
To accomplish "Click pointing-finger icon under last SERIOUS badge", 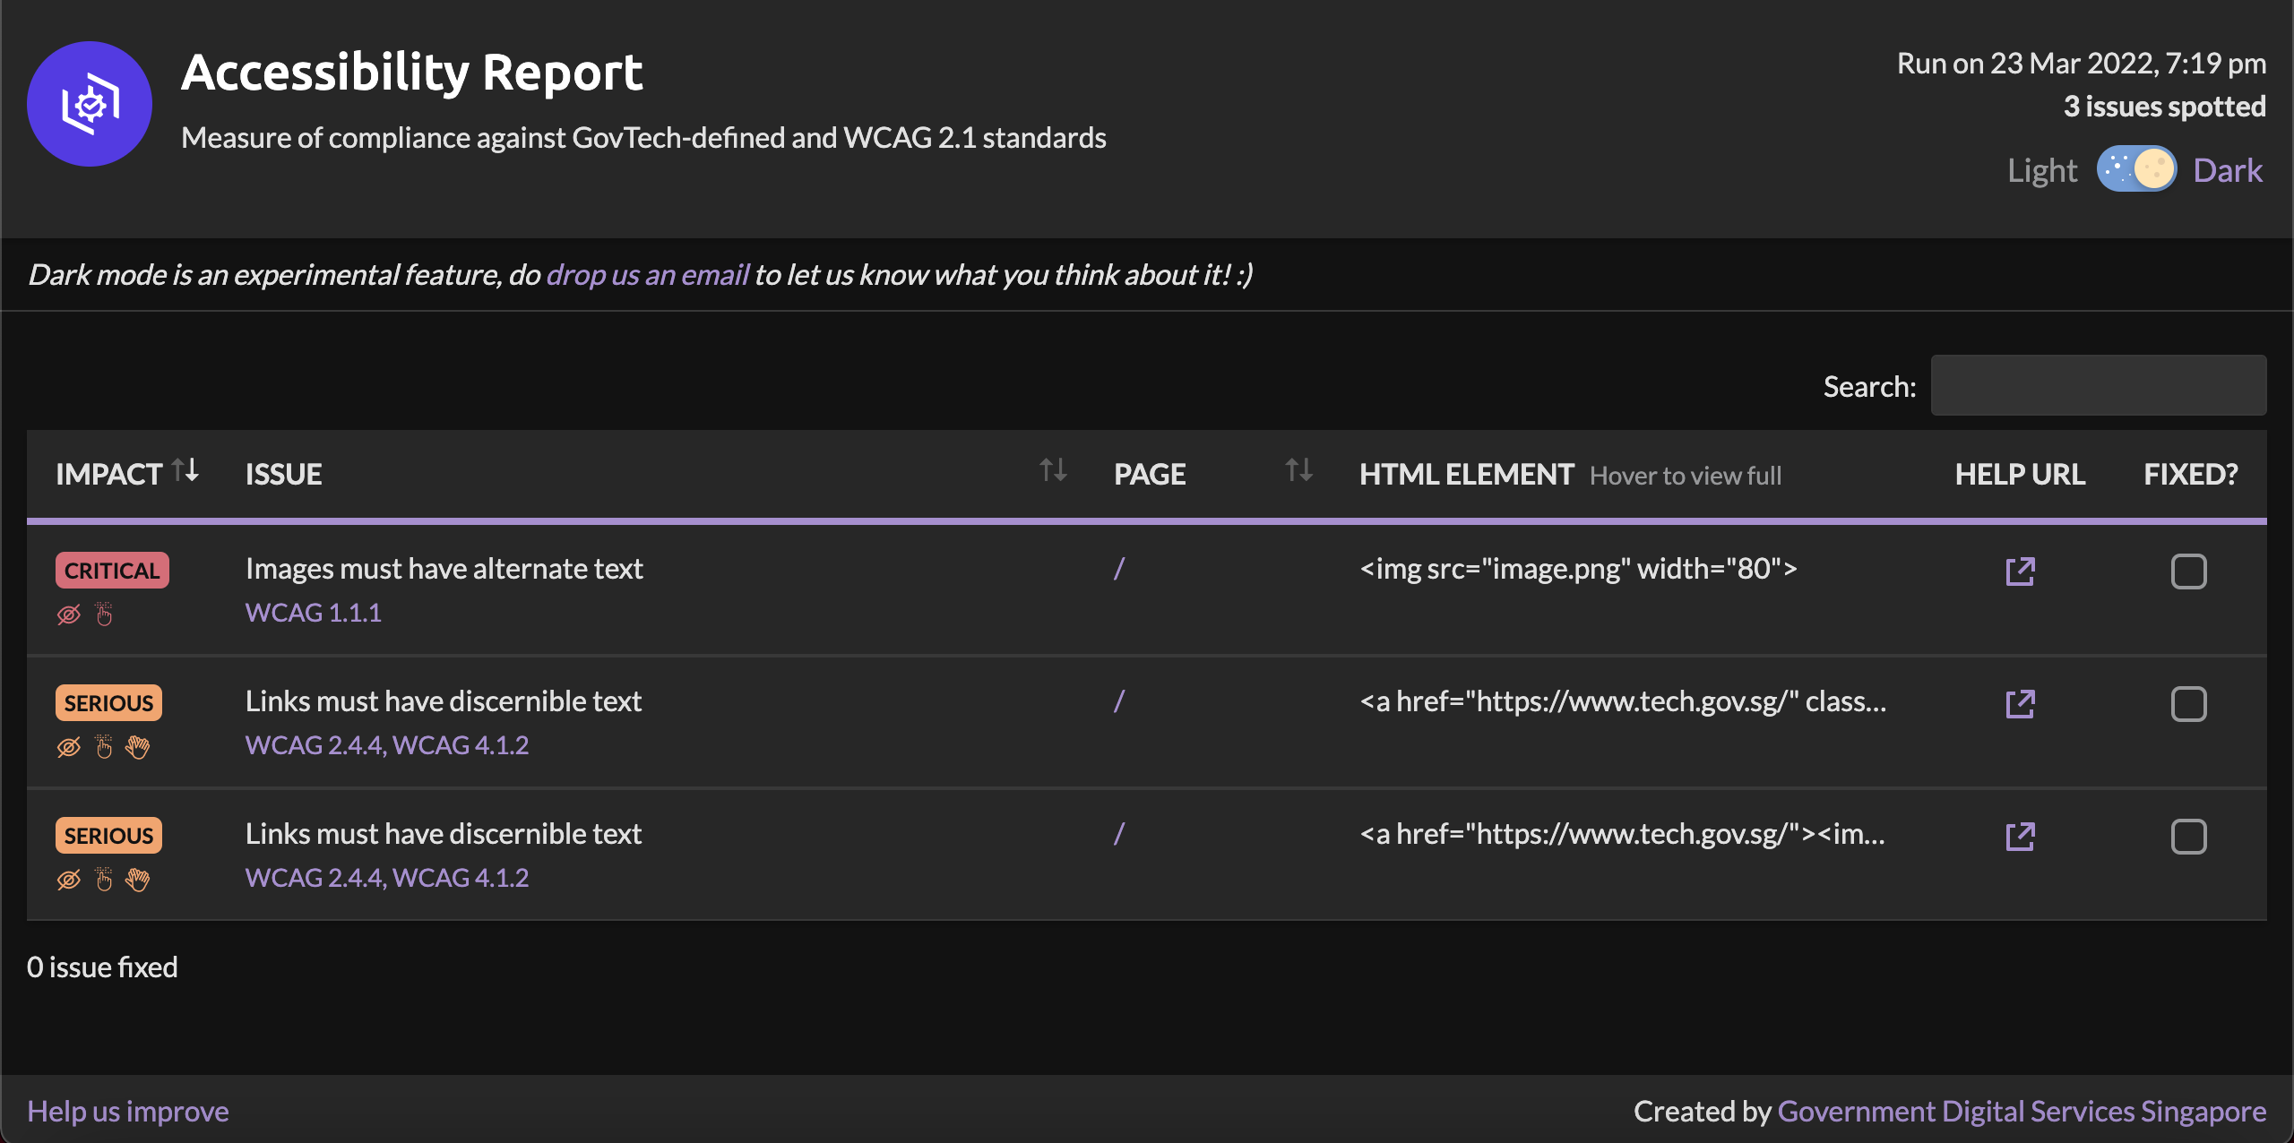I will tap(104, 879).
